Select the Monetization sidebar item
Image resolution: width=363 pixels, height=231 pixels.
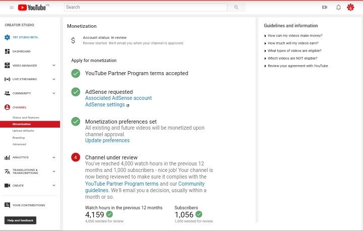click(30, 124)
